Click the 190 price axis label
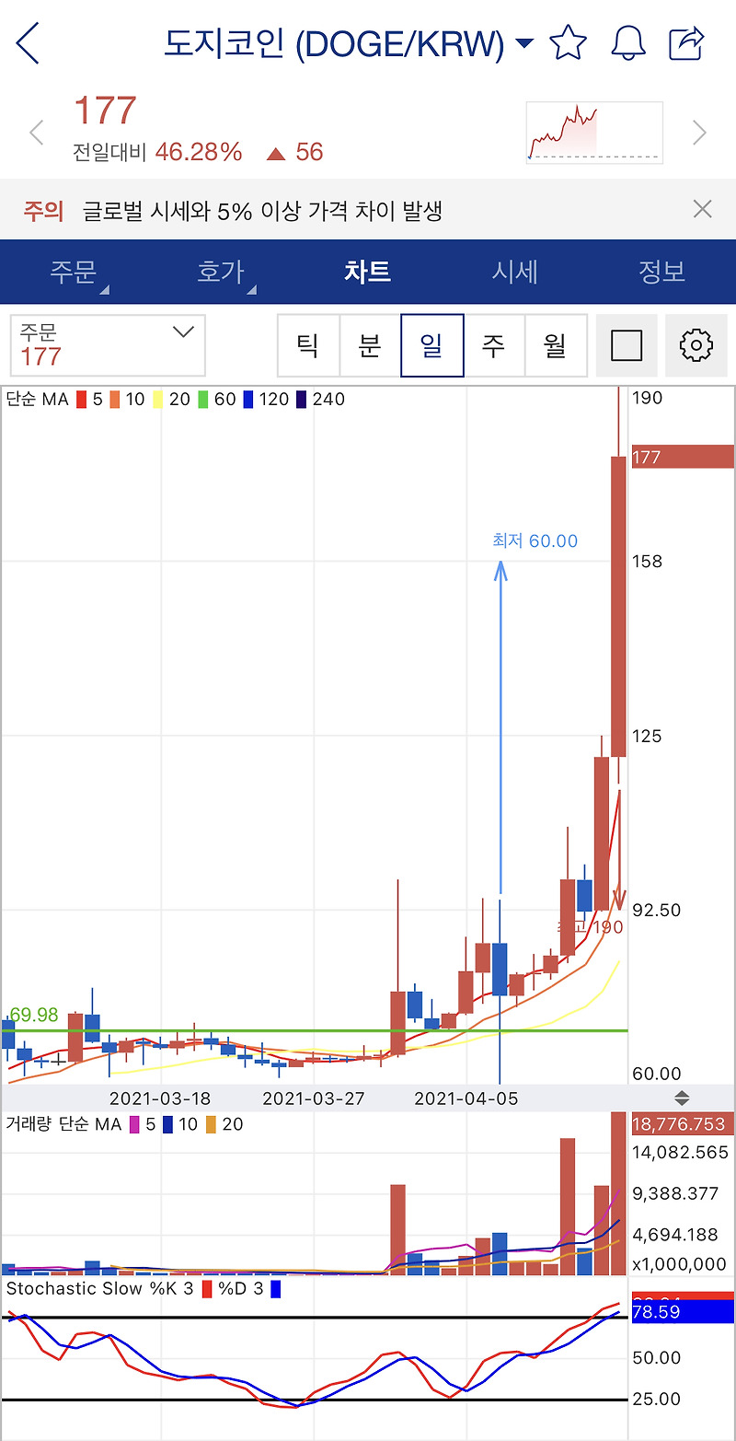 [x=648, y=398]
